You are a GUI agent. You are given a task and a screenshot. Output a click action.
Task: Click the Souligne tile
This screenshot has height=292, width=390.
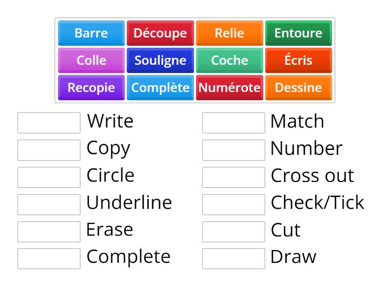[160, 60]
